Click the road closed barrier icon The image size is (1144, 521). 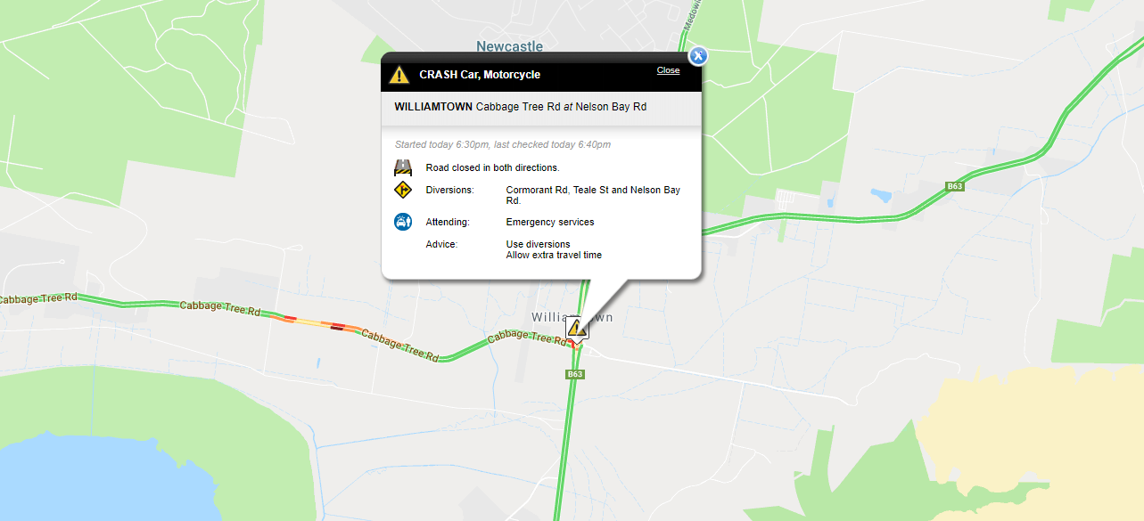pyautogui.click(x=403, y=167)
